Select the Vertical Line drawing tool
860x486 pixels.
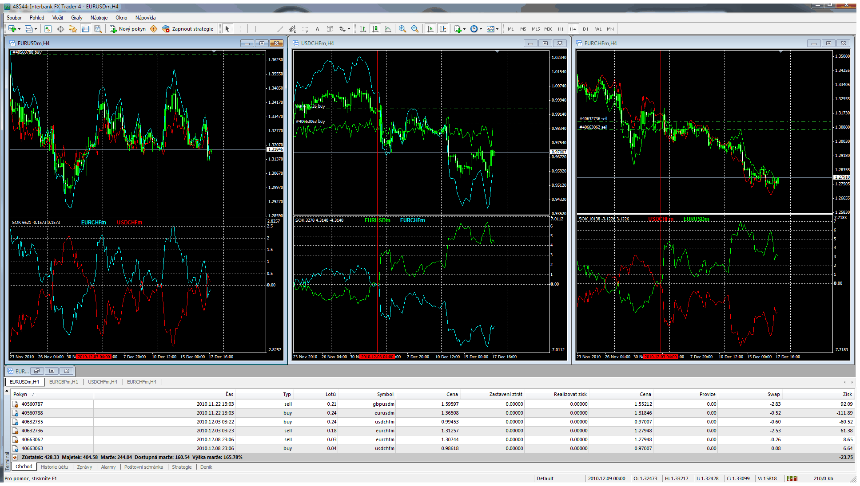255,29
